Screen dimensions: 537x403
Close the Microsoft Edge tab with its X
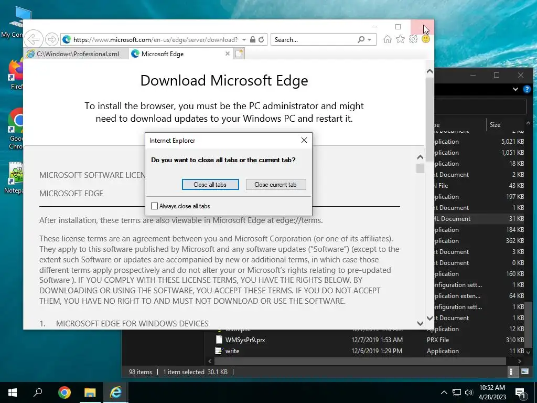click(228, 54)
